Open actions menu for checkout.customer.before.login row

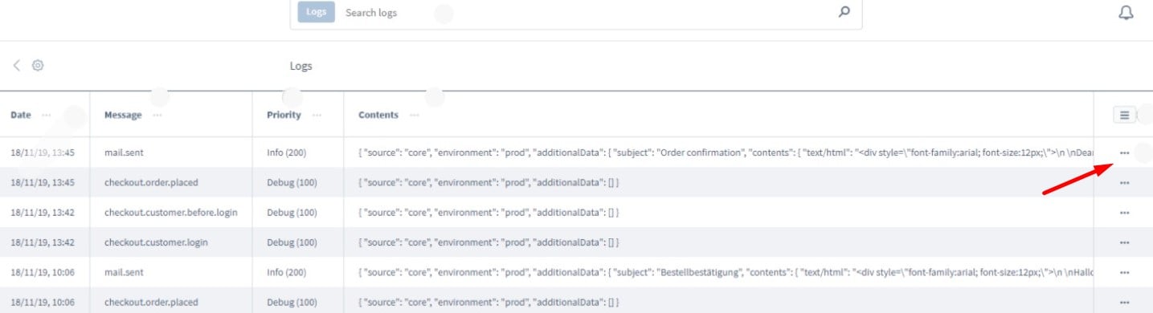(x=1124, y=212)
